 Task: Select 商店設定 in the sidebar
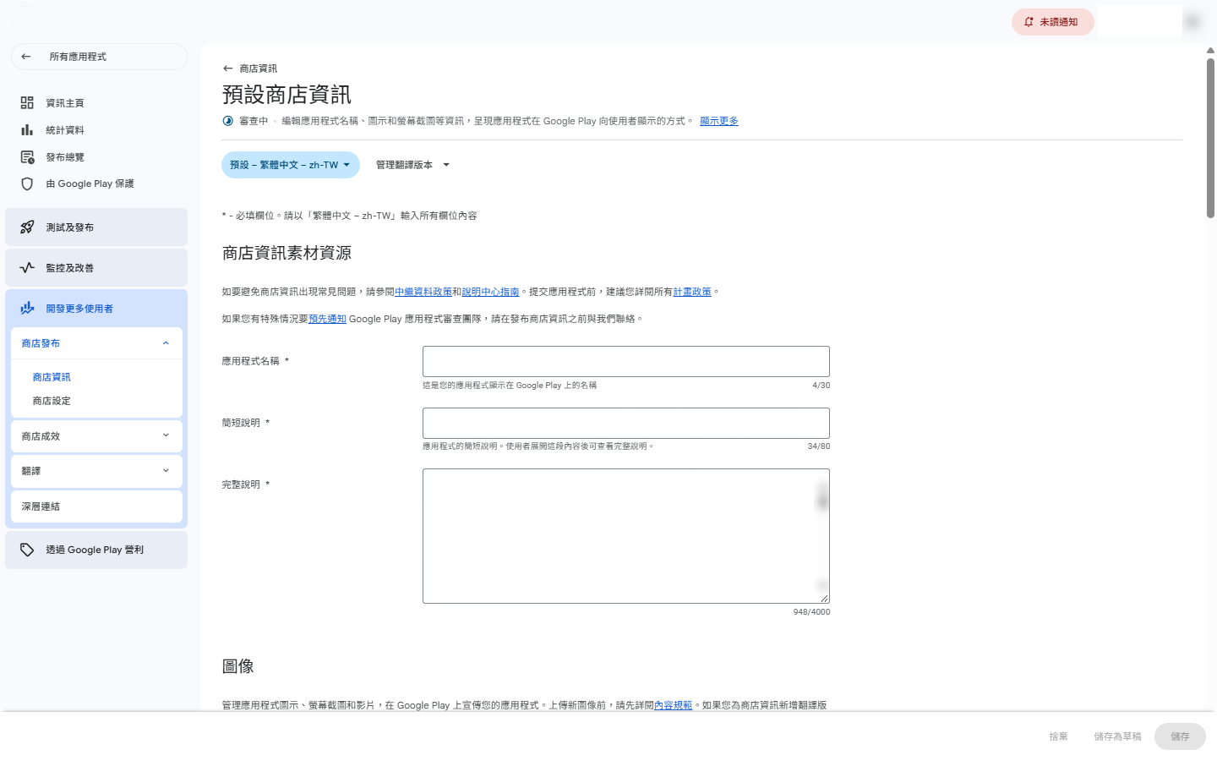click(52, 401)
